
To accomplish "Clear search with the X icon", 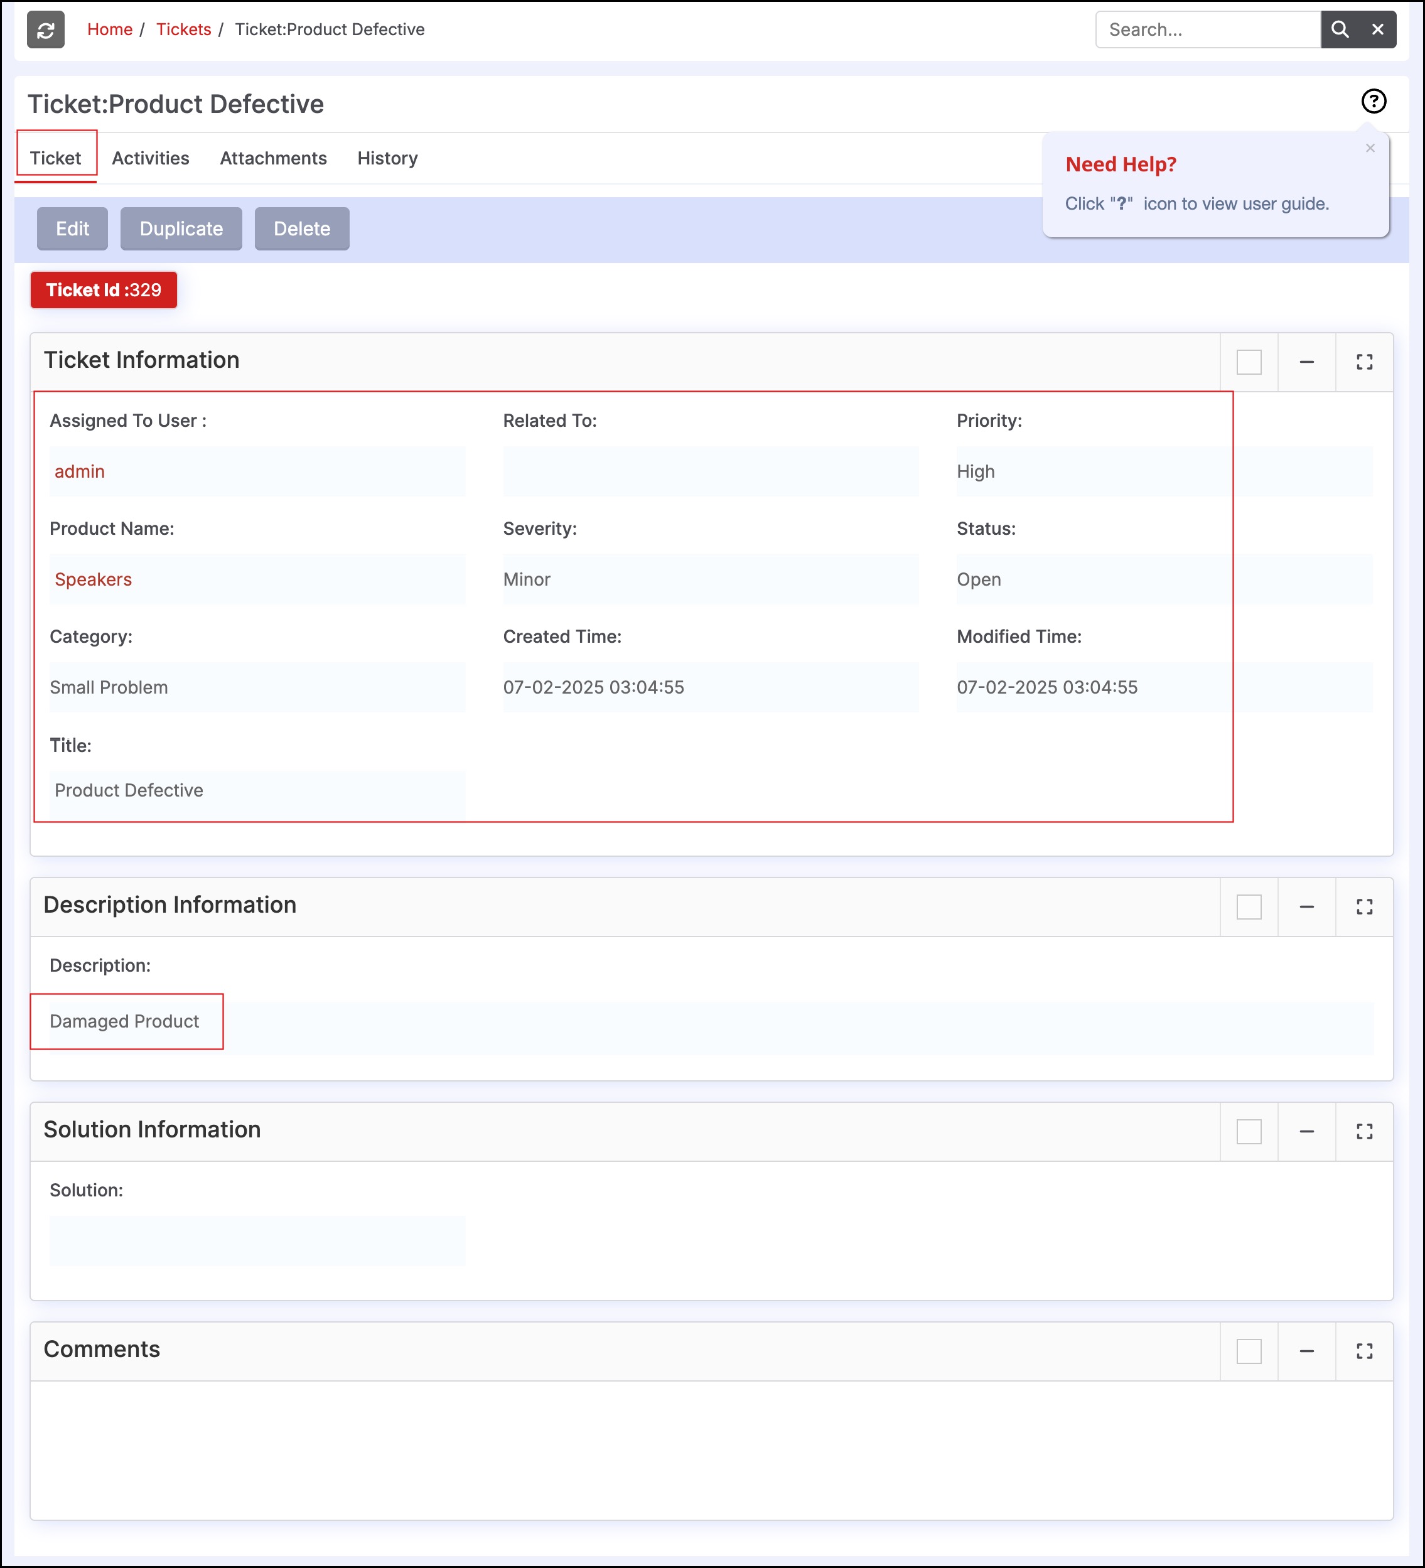I will pos(1377,30).
